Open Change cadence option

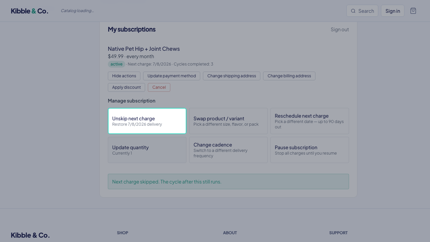228,150
